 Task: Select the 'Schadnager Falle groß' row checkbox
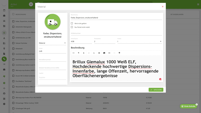(13, 108)
